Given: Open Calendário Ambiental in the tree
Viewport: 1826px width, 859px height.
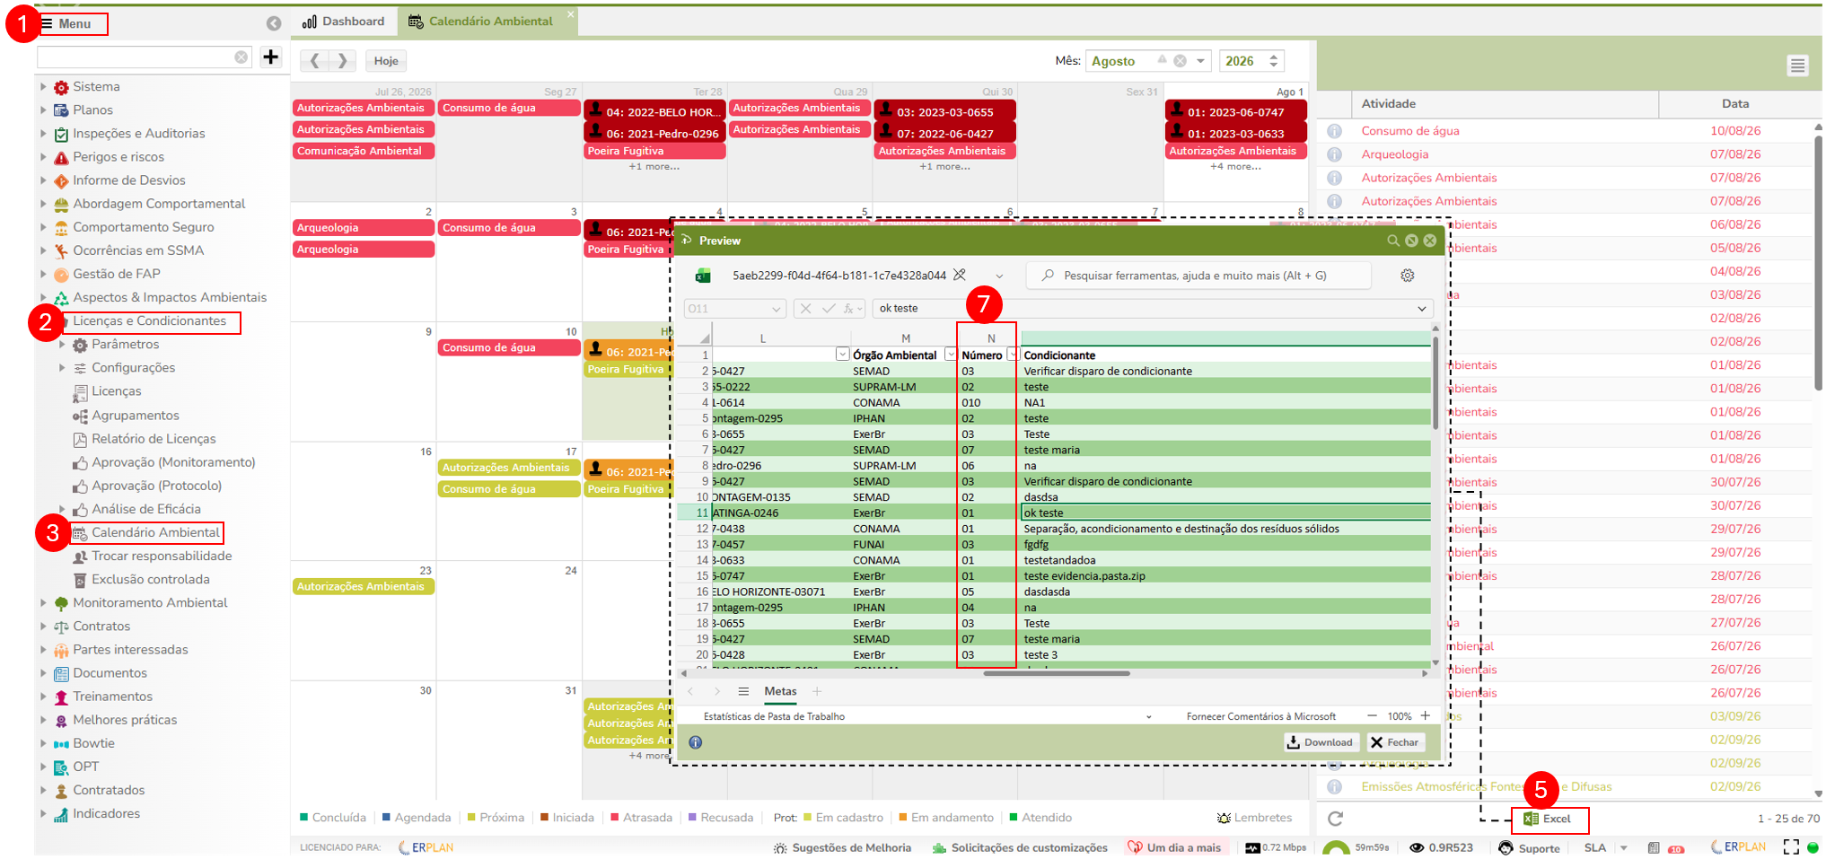Looking at the screenshot, I should (154, 533).
